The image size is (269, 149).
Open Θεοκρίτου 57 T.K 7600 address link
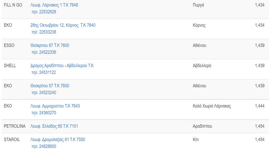50,86
